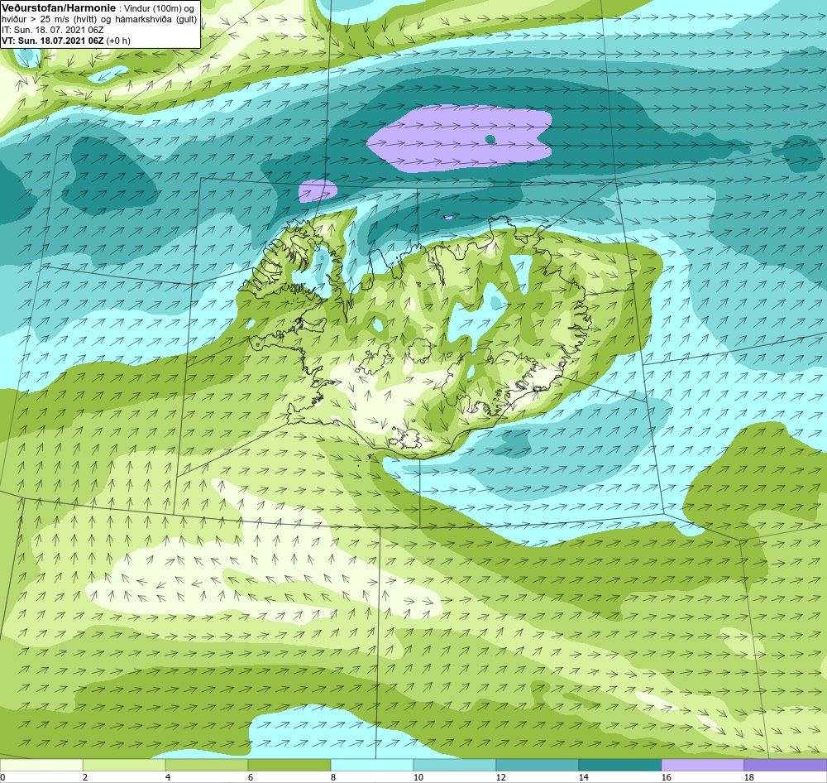
Task: Click the "16" scale label
Action: [666, 777]
